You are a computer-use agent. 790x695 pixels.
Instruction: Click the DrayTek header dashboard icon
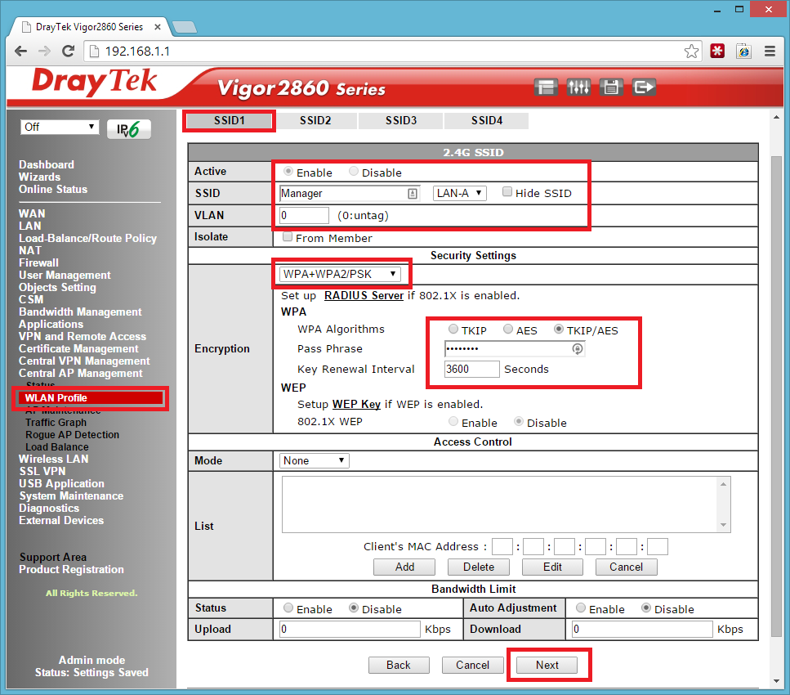[546, 87]
